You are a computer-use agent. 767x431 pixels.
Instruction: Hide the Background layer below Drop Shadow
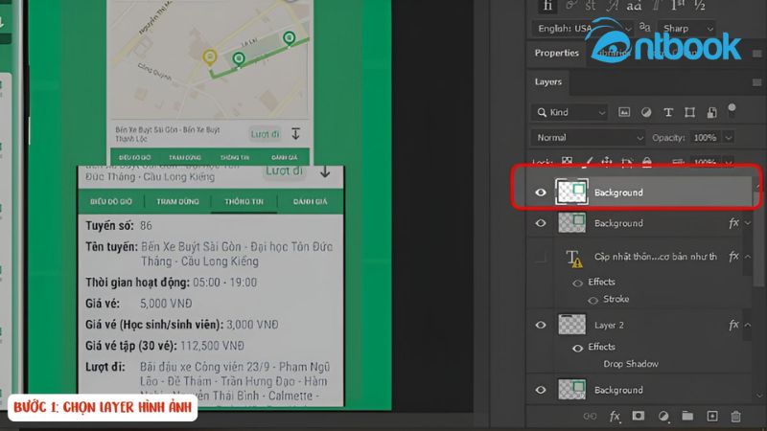click(541, 390)
